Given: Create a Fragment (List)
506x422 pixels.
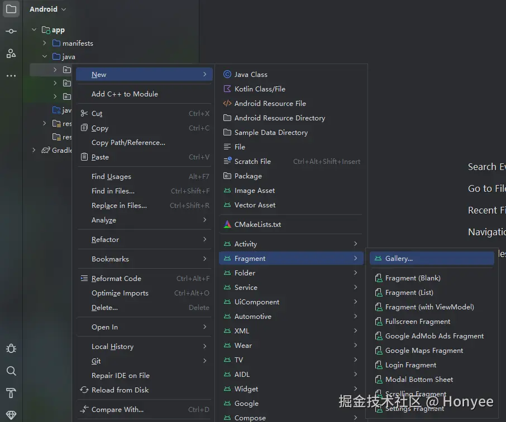Looking at the screenshot, I should pyautogui.click(x=432, y=293).
